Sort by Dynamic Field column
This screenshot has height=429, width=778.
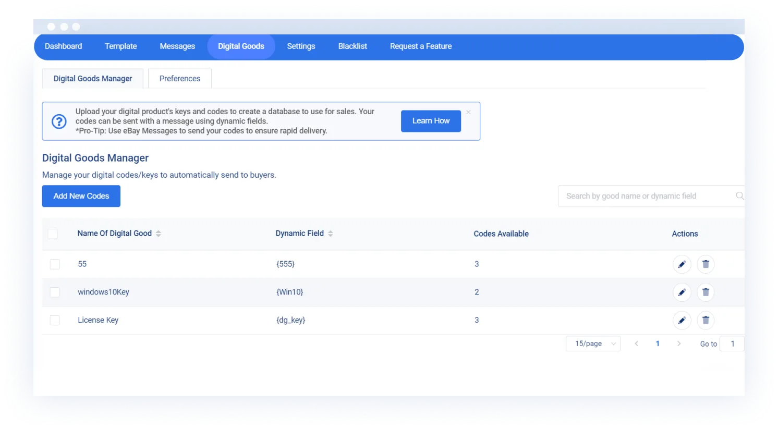[x=330, y=234]
